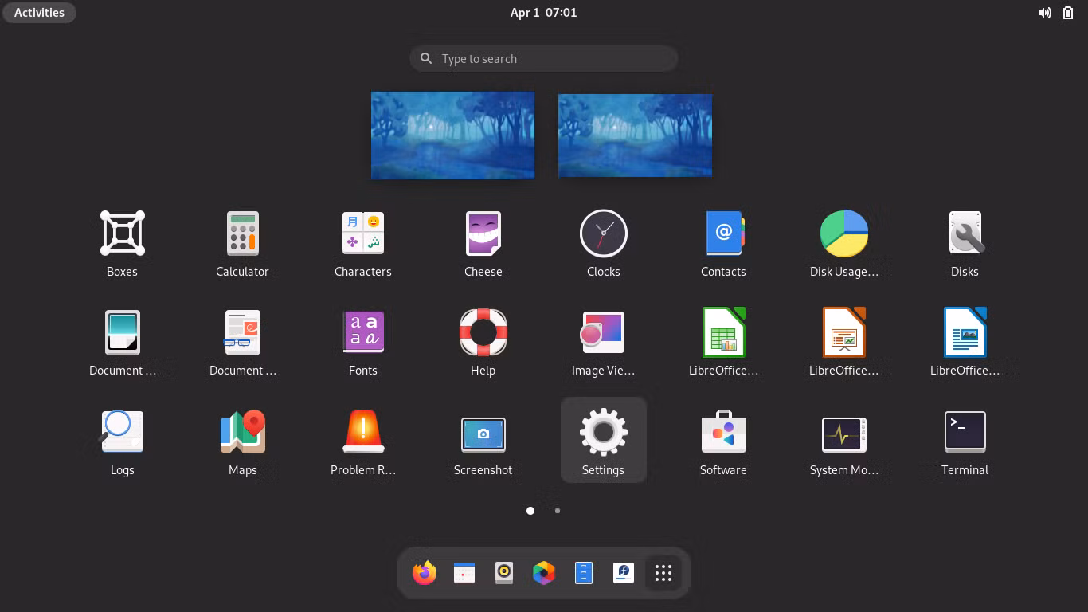Launch the Logs app
Screen dimensions: 1088x612
coord(122,441)
